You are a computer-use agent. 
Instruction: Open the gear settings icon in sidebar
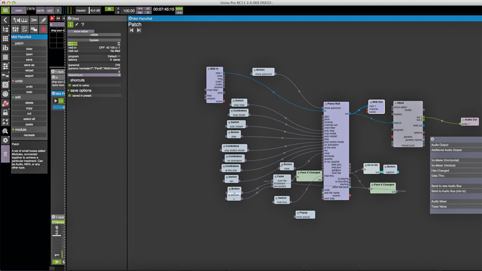[x=5, y=140]
